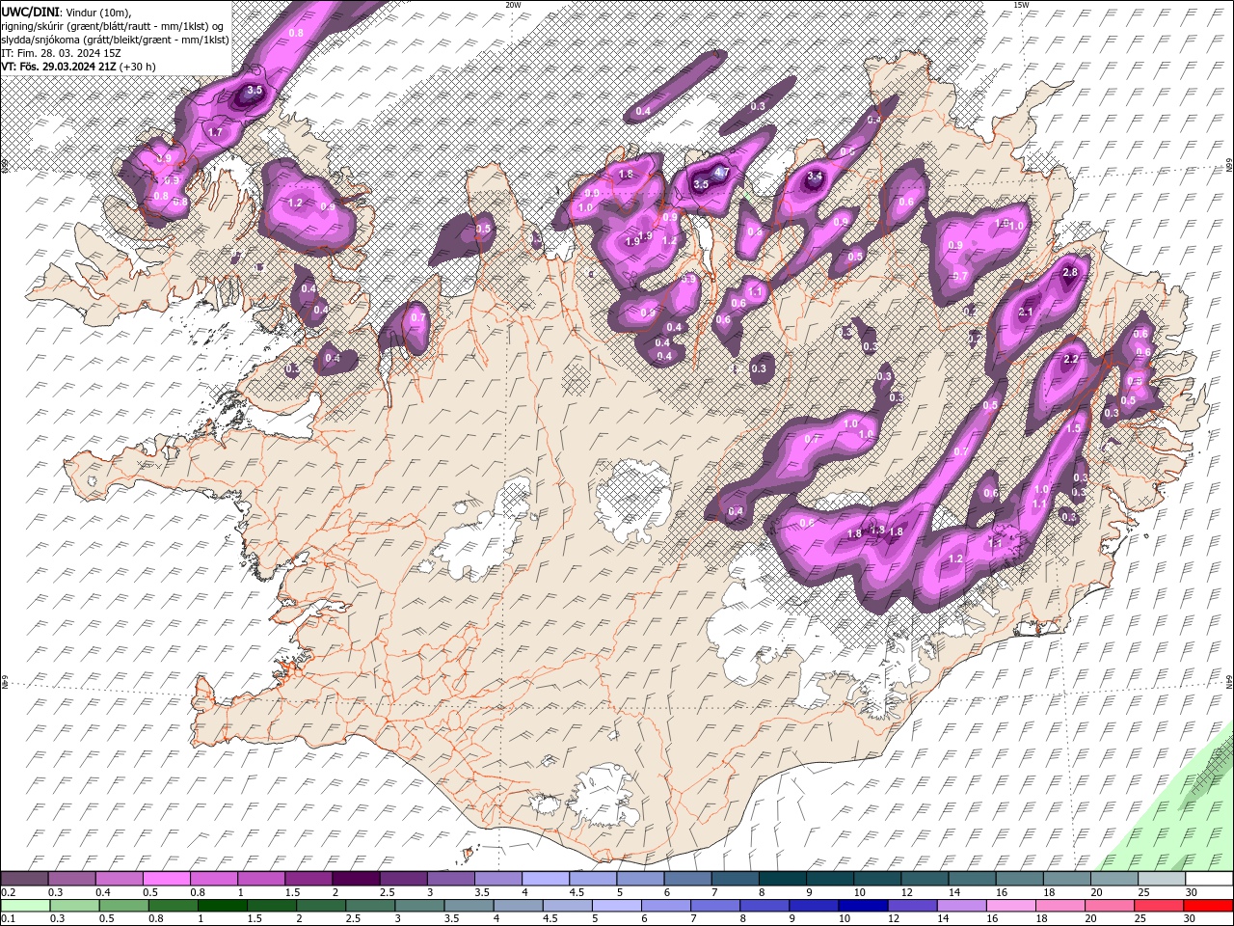
Task: Select the deep blue 10 rain legend swatch
Action: 863,905
